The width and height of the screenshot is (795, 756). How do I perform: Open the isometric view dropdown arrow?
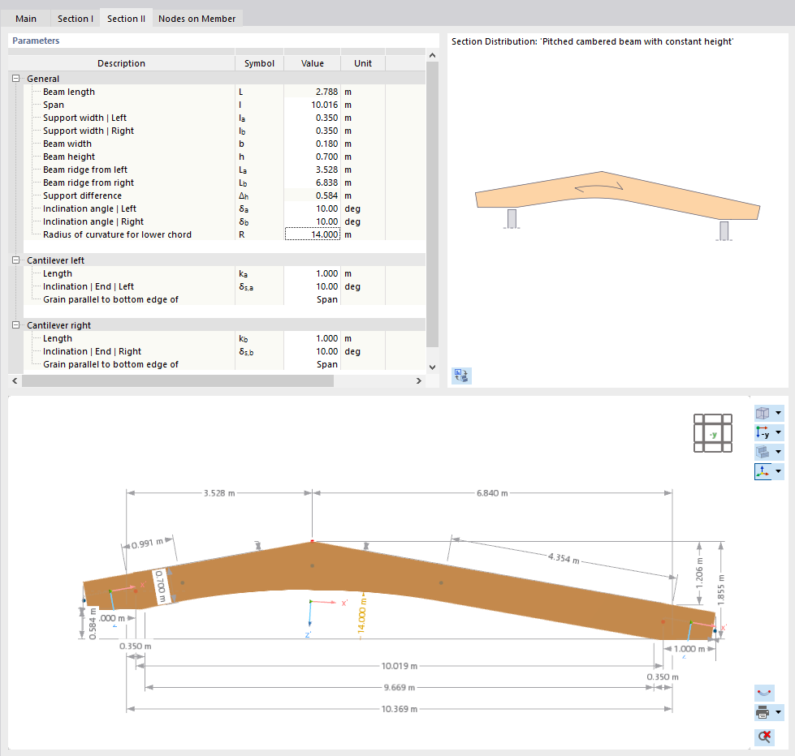pyautogui.click(x=778, y=413)
